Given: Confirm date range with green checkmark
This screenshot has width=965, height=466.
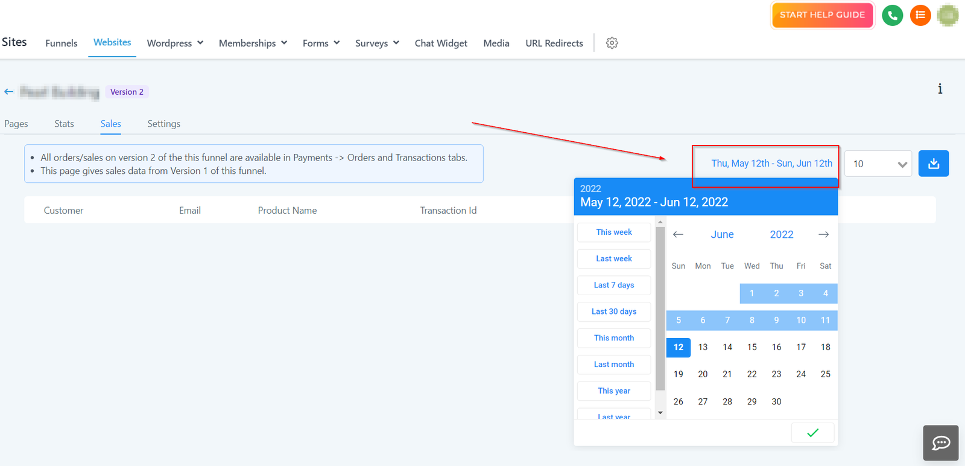Looking at the screenshot, I should pyautogui.click(x=812, y=432).
